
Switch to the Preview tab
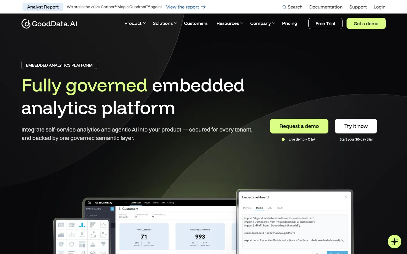247,208
